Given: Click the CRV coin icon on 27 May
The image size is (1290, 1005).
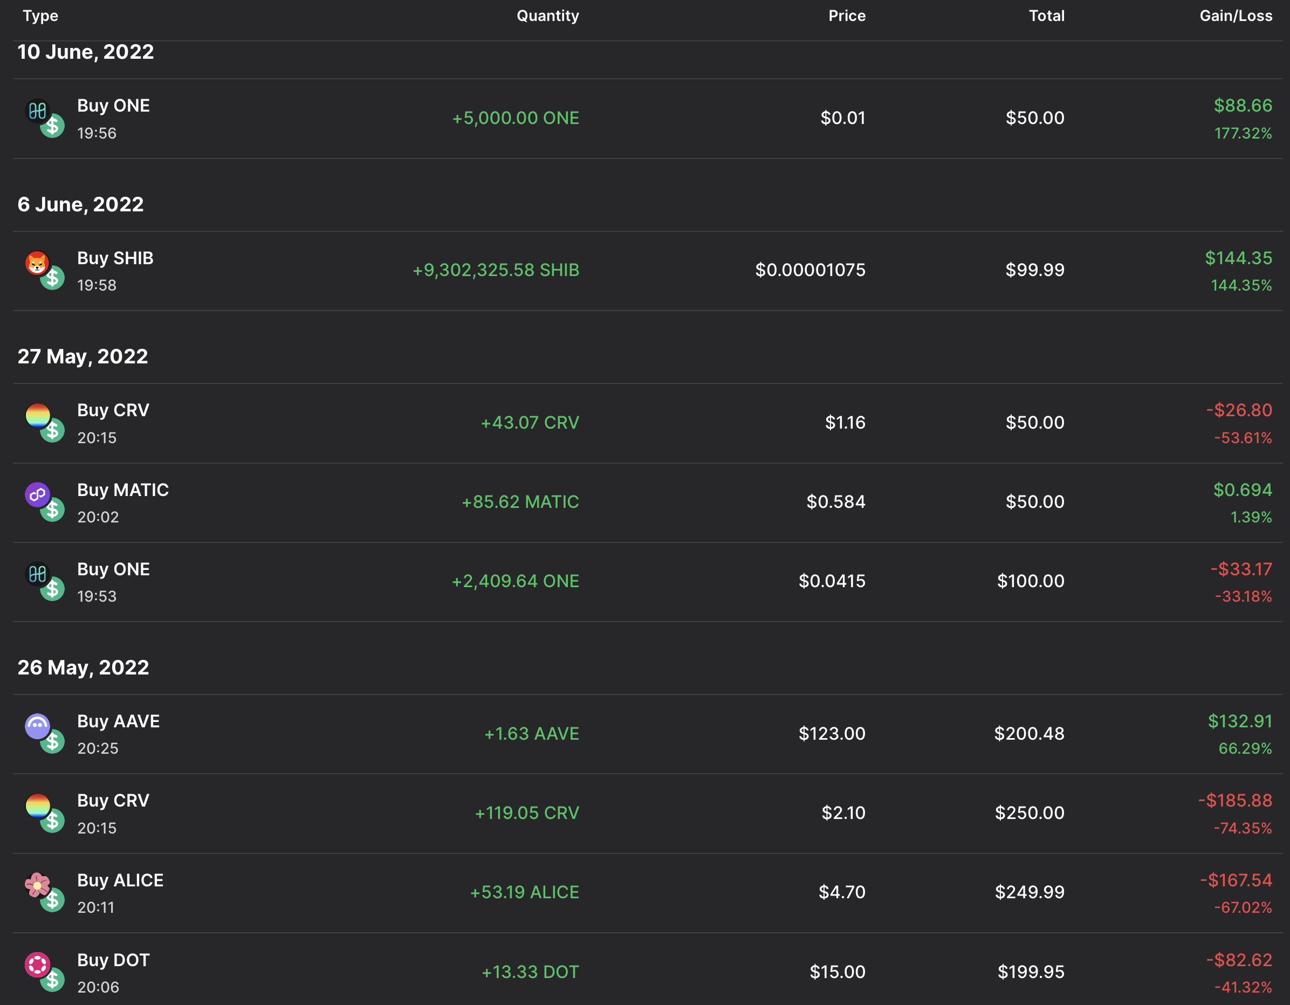Looking at the screenshot, I should [x=38, y=415].
